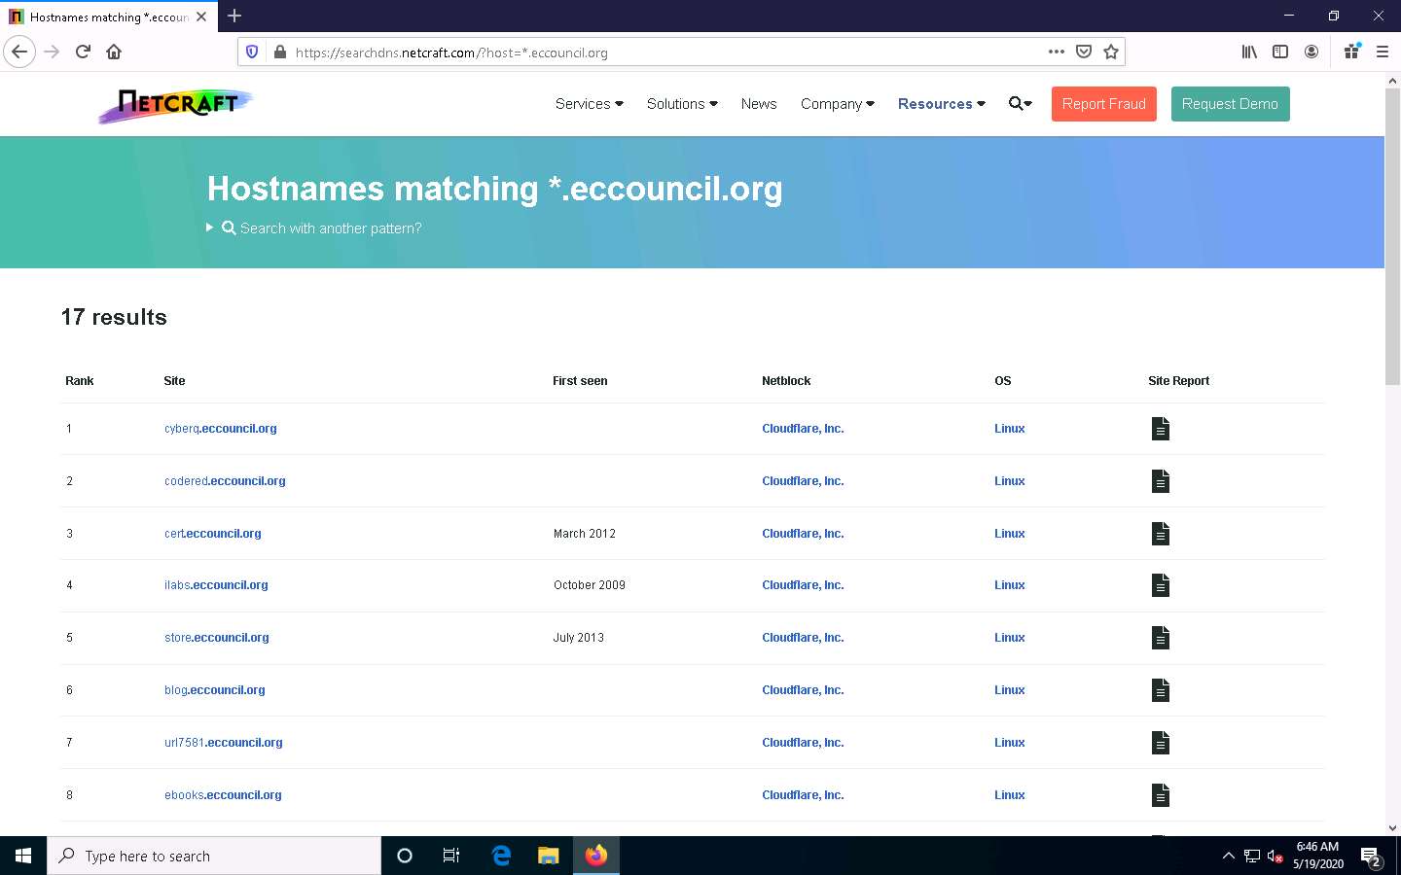Open site report for url7581.eccouncil.org

tap(1160, 743)
